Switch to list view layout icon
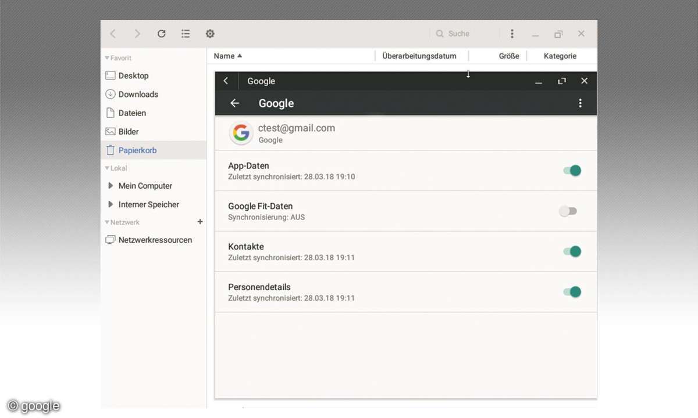The height and width of the screenshot is (418, 698). (186, 34)
